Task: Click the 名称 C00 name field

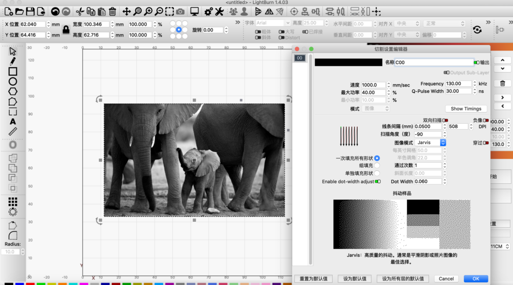Action: (434, 63)
